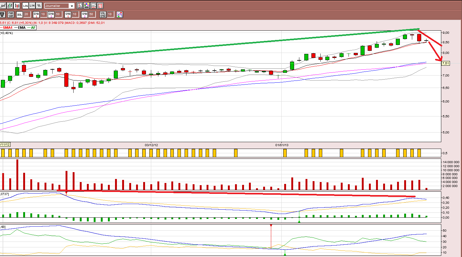The height and width of the screenshot is (257, 462).
Task: Click the green AF legend label
Action: point(33,28)
